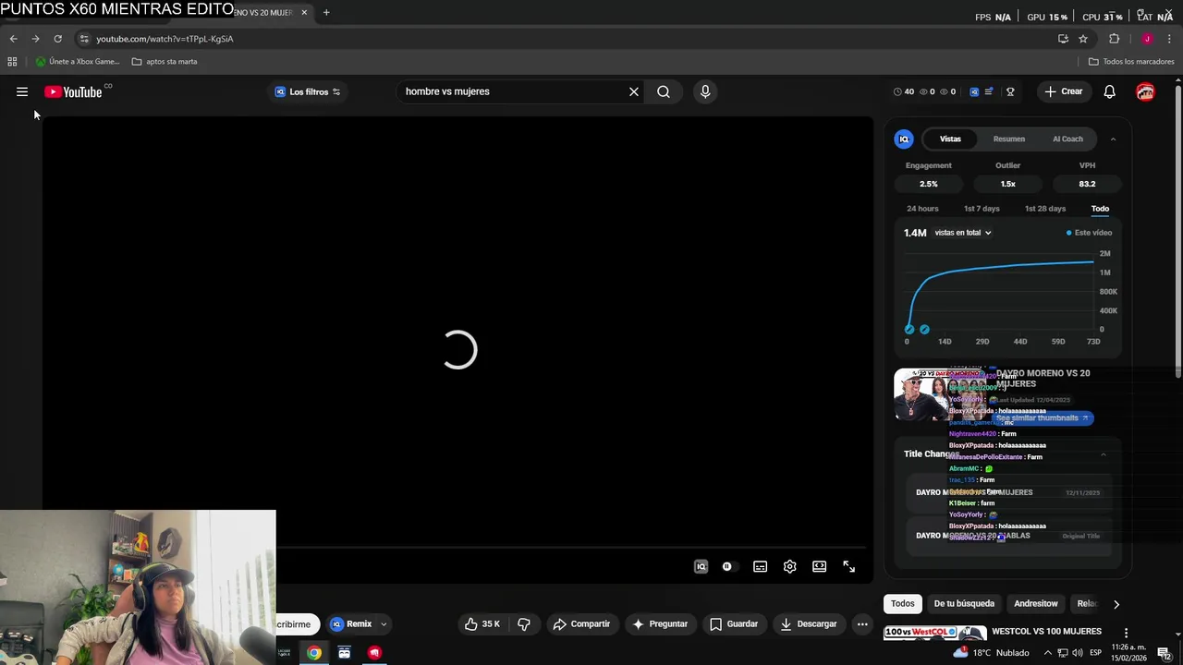Select the Todo time range
Viewport: 1183px width, 665px height.
click(1100, 209)
